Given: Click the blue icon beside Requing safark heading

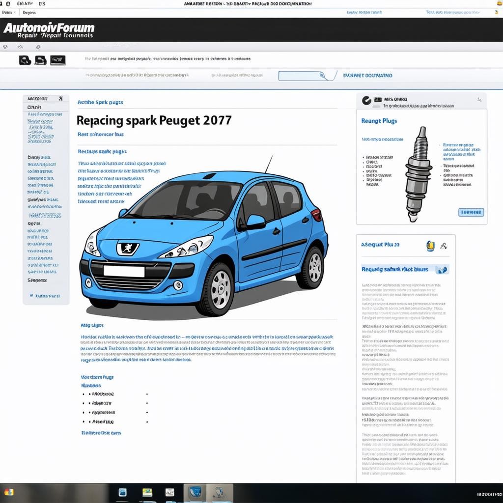Looking at the screenshot, I should [x=442, y=270].
